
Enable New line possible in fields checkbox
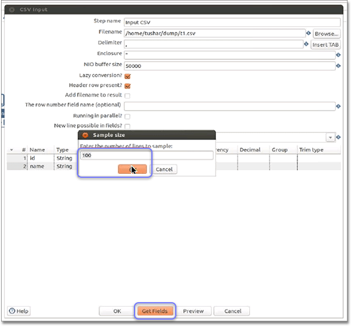pos(127,126)
